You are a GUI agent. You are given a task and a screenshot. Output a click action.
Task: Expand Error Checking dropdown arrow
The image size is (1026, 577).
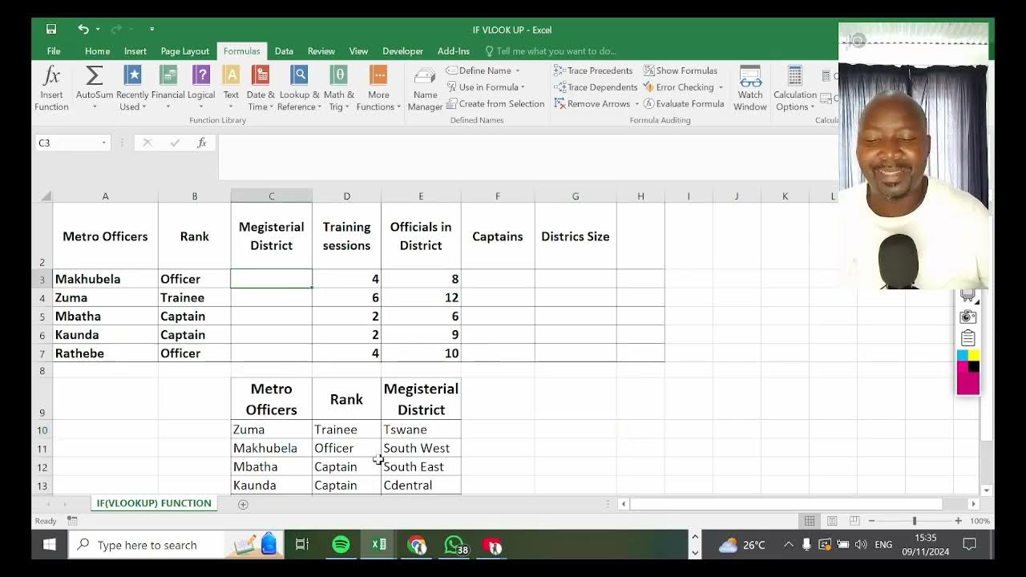[720, 87]
